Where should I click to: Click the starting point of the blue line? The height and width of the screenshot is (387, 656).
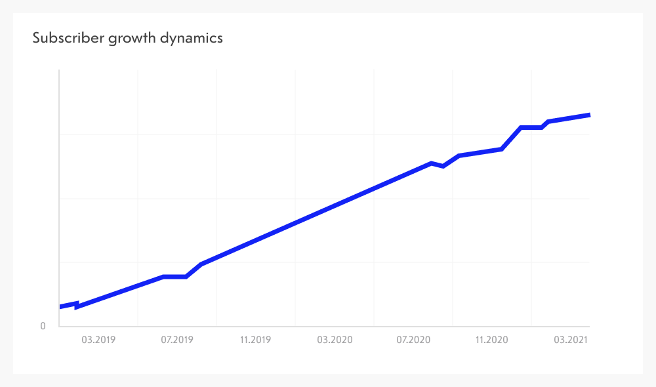click(x=60, y=306)
